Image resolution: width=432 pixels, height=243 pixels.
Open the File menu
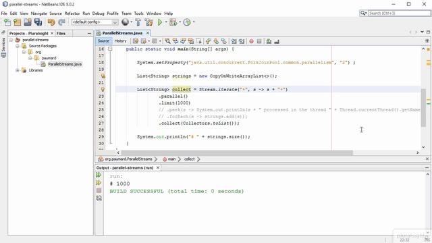point(4,13)
